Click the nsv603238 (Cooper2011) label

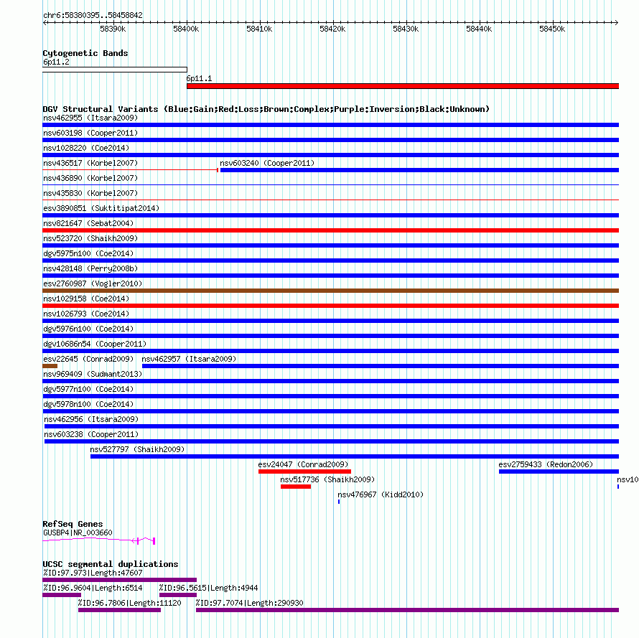(91, 435)
